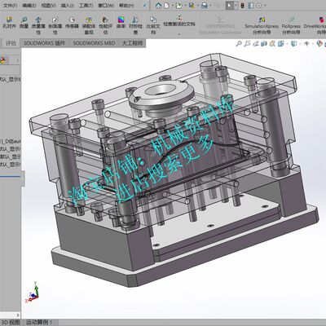Screen dimensions: 326x326
Task: Open File Properties icon
Action: (251, 6)
